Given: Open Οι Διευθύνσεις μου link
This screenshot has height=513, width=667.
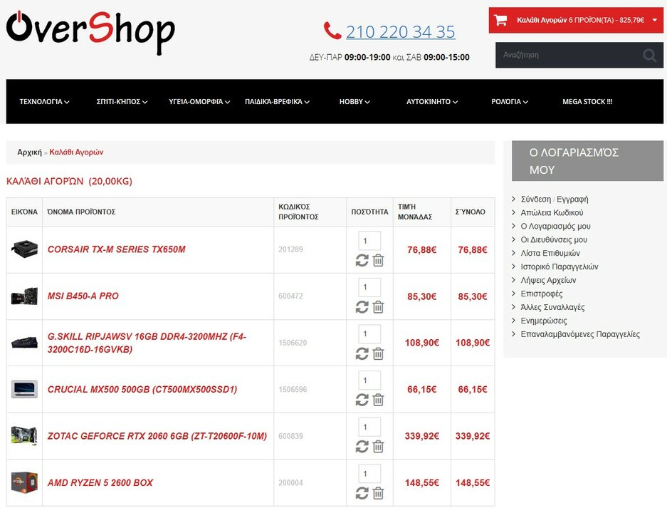Looking at the screenshot, I should point(554,239).
